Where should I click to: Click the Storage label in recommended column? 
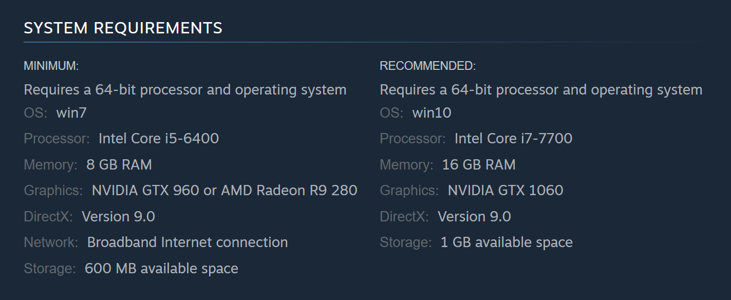[406, 242]
